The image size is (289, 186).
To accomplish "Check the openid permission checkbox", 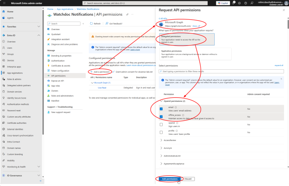I will point(161,124).
